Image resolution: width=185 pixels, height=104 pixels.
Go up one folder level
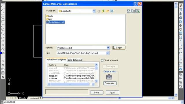coord(103,11)
